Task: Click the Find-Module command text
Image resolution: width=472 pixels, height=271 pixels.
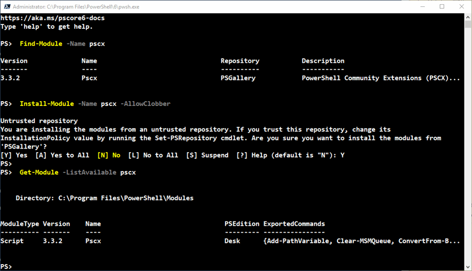Action: [41, 44]
